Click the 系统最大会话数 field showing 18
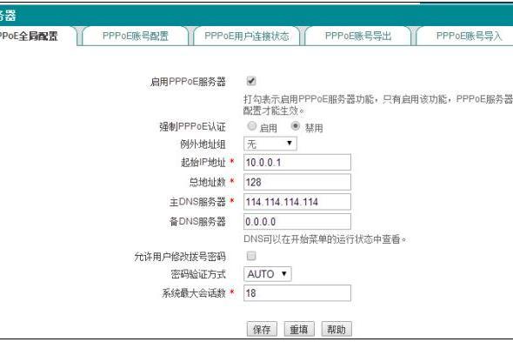The height and width of the screenshot is (342, 513). click(297, 293)
